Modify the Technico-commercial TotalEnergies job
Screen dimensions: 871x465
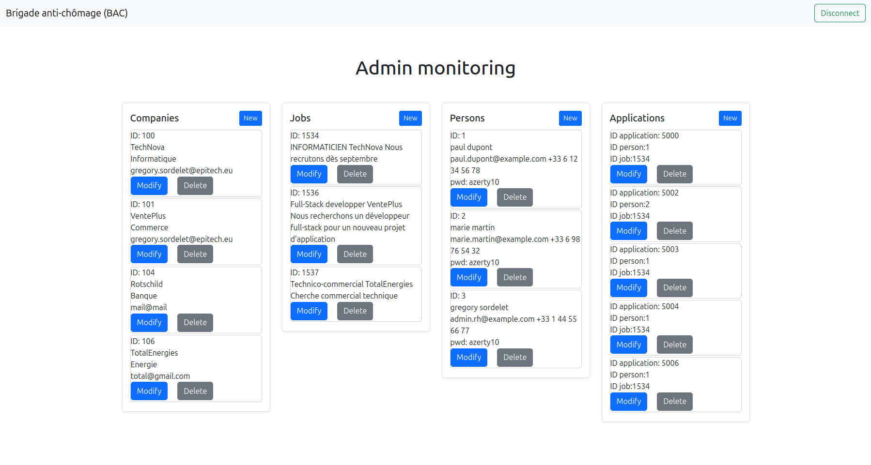(309, 311)
